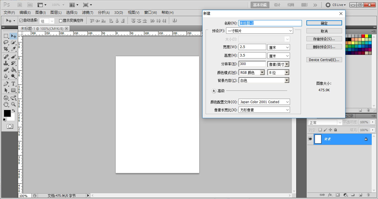Open the 滤镜 menu

pyautogui.click(x=87, y=12)
